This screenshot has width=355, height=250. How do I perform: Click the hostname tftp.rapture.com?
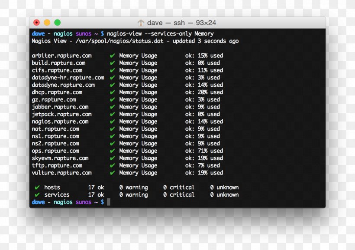click(x=57, y=165)
